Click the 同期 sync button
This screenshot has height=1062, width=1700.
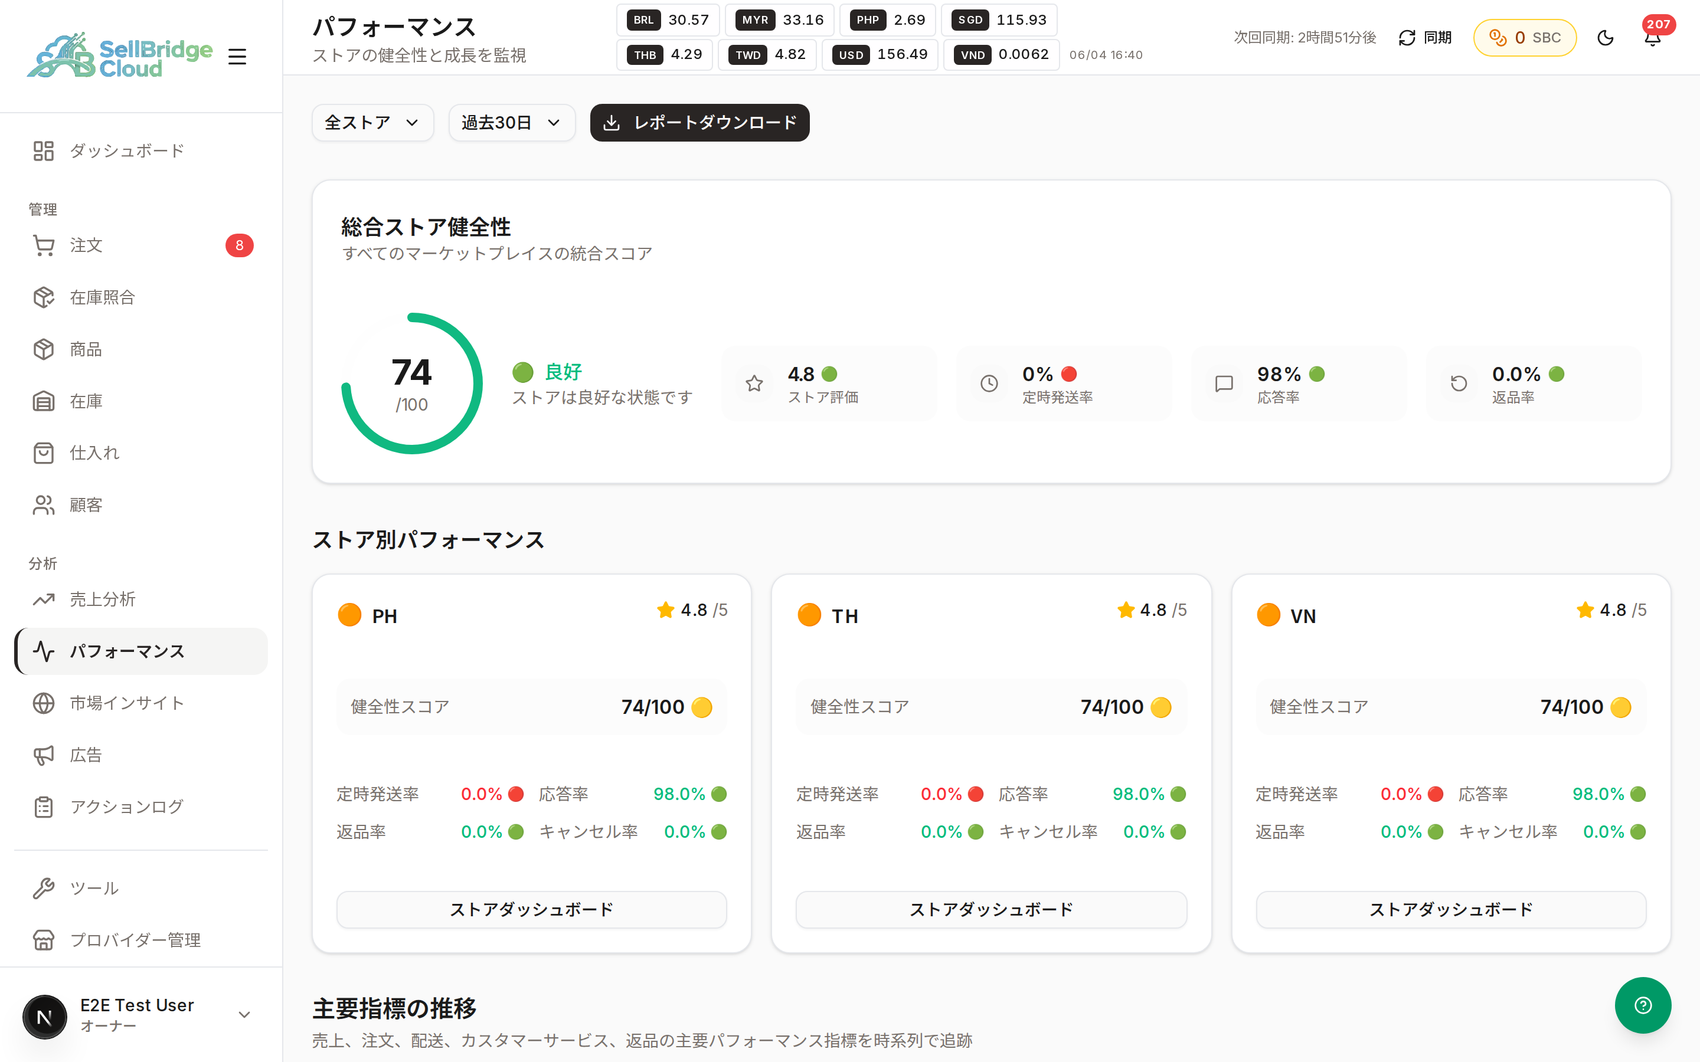pos(1424,38)
